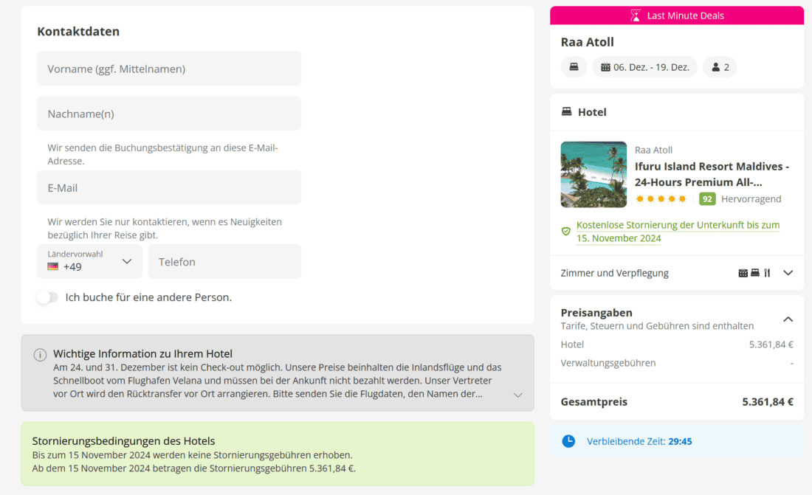Click the travelers chip showing 2 persons
The height and width of the screenshot is (495, 812).
[720, 67]
